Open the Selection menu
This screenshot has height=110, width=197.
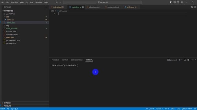(x=14, y=2)
